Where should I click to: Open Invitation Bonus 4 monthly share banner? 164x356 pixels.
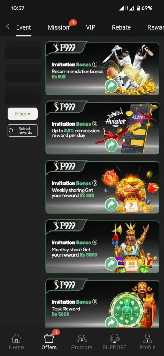pos(102,246)
